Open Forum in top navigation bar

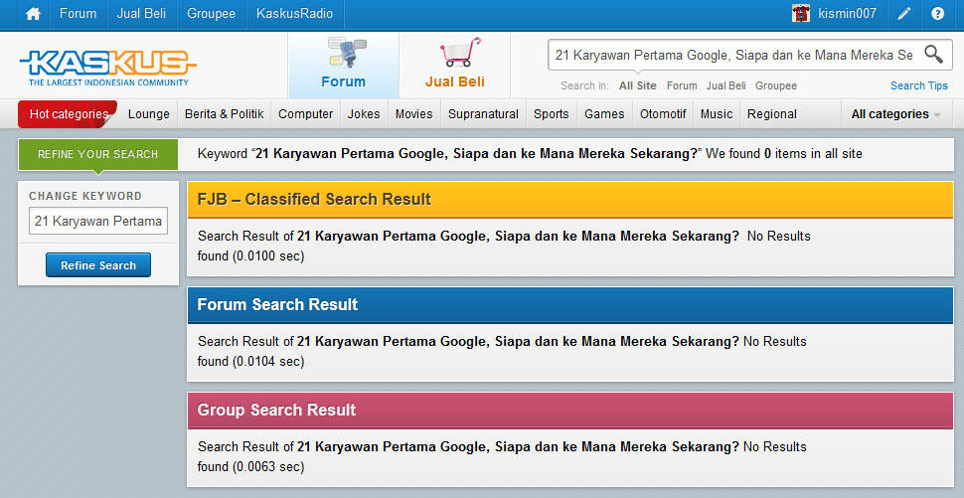[x=79, y=14]
